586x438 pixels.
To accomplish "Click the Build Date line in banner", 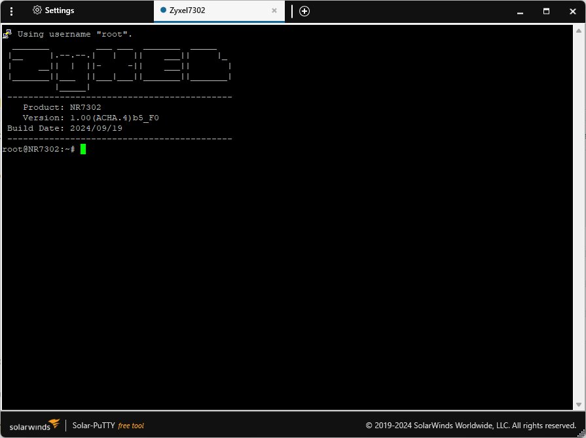I will pyautogui.click(x=64, y=128).
